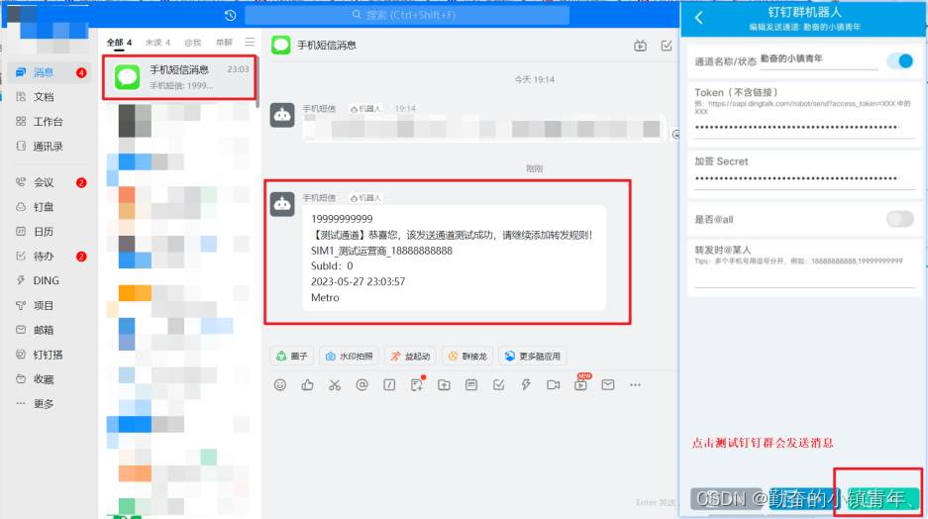
Task: Toggle the 是否@all switch
Action: click(x=899, y=220)
